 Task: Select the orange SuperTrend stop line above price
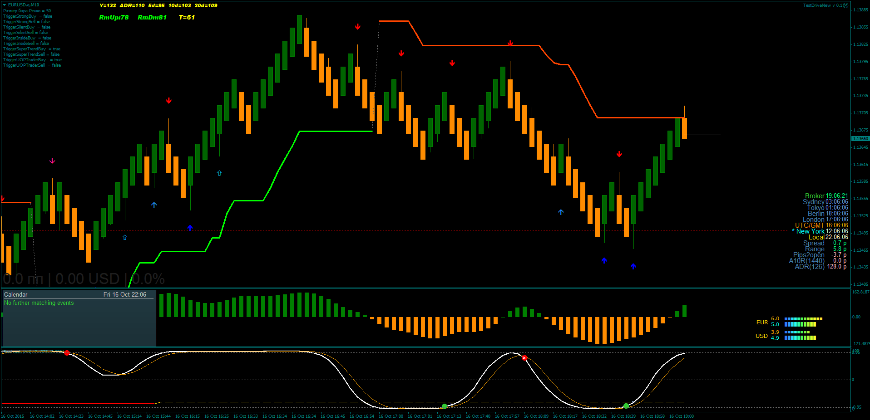tap(481, 45)
